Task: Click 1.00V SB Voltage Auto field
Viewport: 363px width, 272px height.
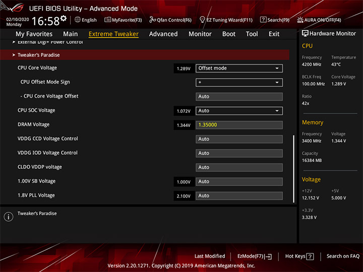Action: [x=239, y=181]
